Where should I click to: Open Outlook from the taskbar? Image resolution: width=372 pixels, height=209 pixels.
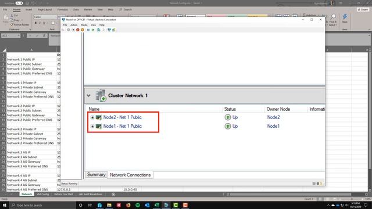click(147, 205)
